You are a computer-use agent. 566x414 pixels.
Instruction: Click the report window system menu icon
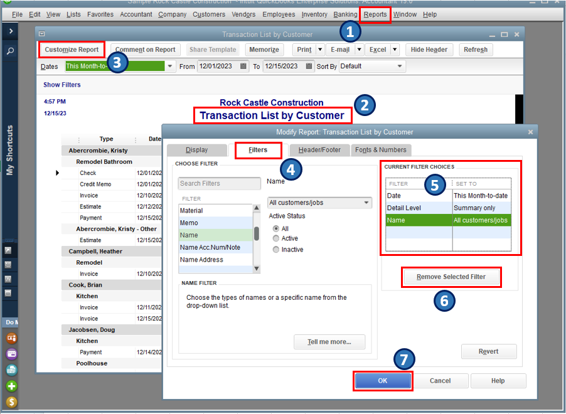[x=42, y=34]
